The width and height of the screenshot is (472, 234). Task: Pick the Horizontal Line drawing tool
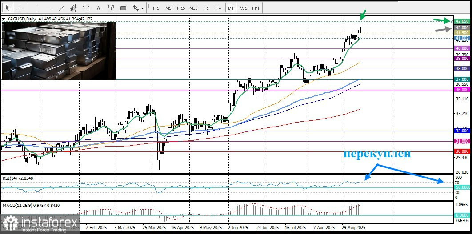(x=49, y=8)
